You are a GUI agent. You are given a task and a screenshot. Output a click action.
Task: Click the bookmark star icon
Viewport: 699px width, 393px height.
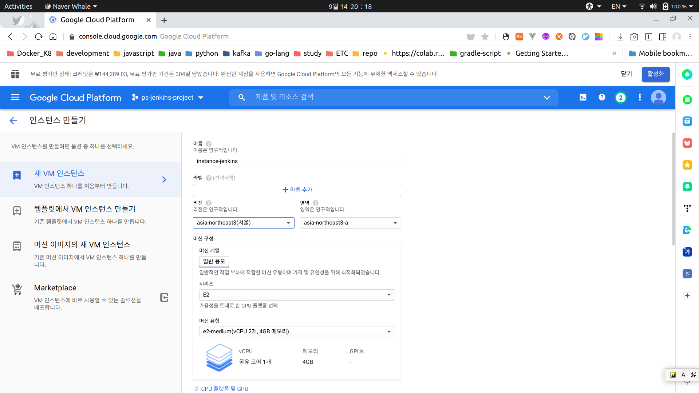coord(485,36)
